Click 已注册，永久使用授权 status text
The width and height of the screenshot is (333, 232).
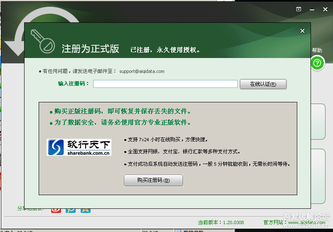coord(165,50)
